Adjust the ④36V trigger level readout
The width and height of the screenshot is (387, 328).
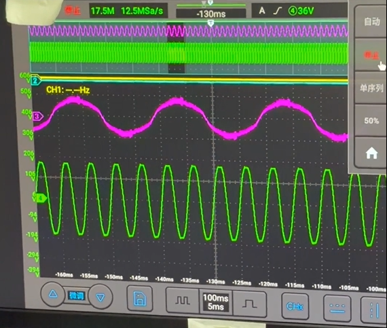pyautogui.click(x=301, y=11)
